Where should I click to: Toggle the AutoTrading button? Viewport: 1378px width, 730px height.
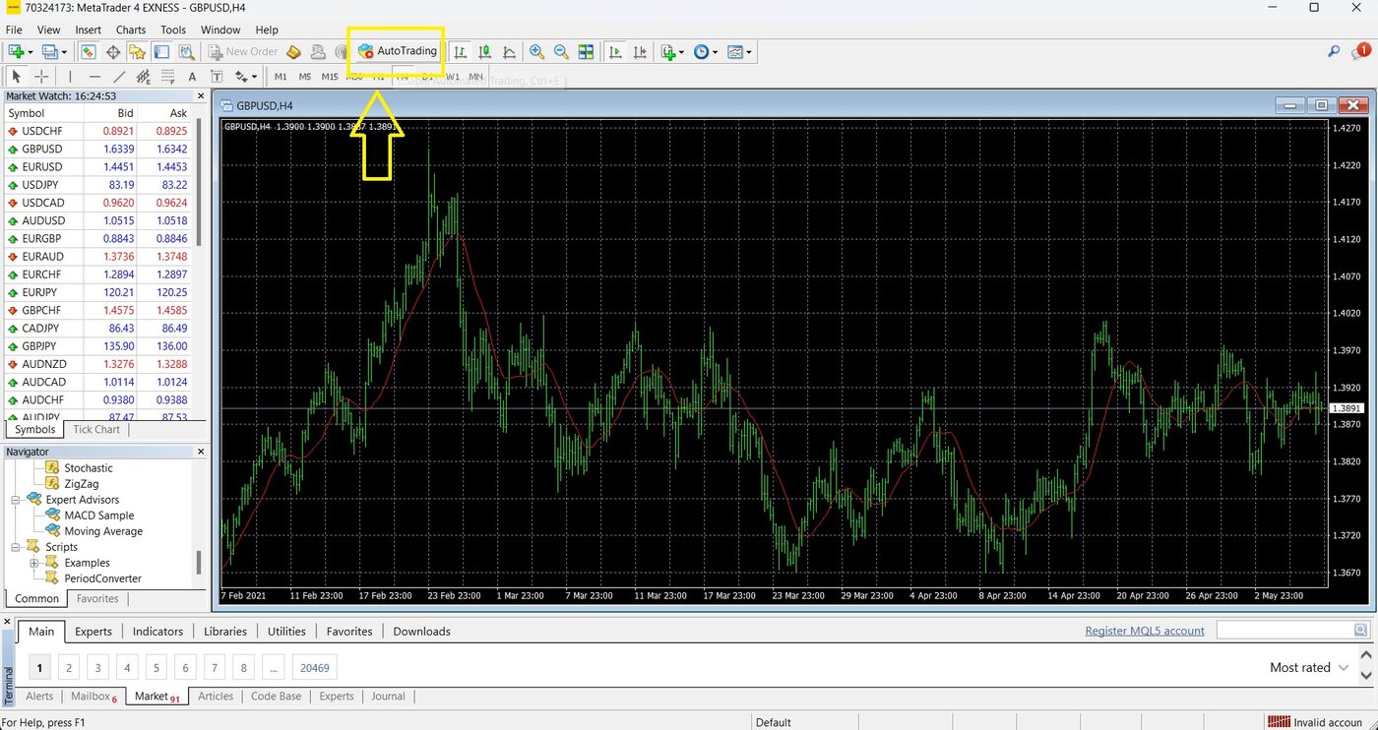(397, 51)
